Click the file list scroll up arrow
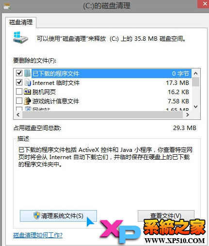This screenshot has height=246, width=209. point(196,73)
